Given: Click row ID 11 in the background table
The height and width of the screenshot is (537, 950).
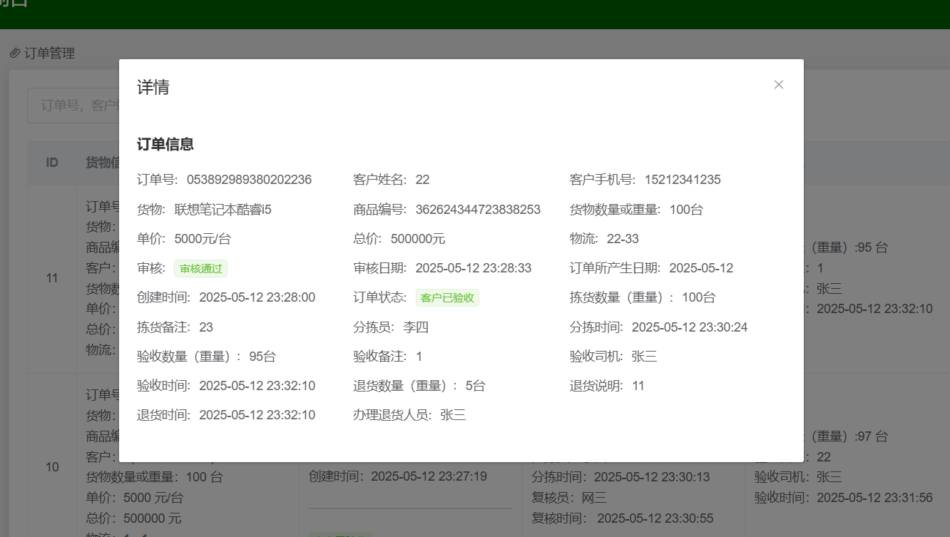Looking at the screenshot, I should (52, 278).
